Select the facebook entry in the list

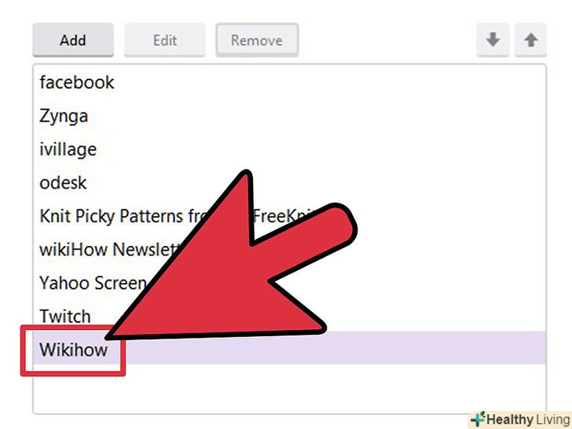(x=77, y=82)
